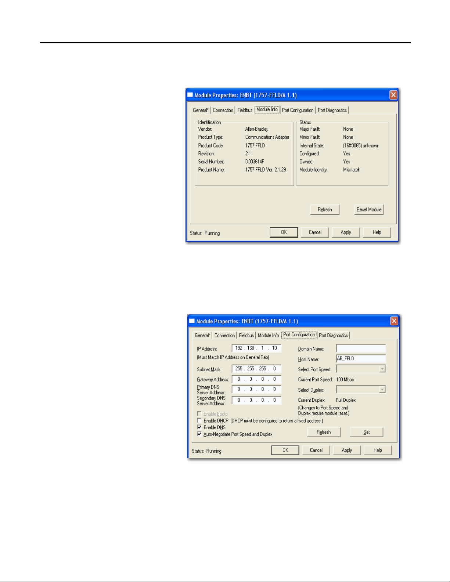Open Port Configuration tab in upper dialog

coord(298,110)
